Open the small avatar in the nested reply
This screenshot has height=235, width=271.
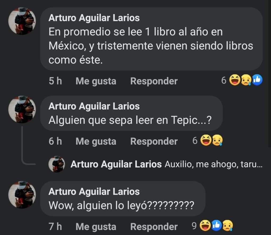57,164
